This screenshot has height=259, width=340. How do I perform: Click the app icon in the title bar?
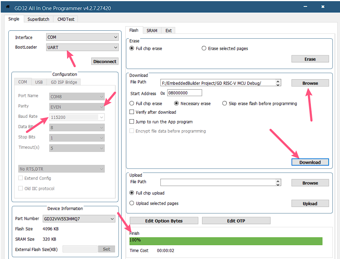[8, 7]
